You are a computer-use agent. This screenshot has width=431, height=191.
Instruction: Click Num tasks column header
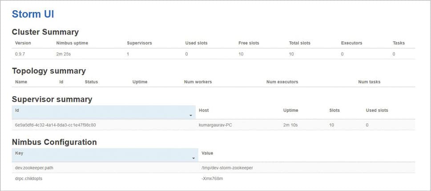coord(369,82)
